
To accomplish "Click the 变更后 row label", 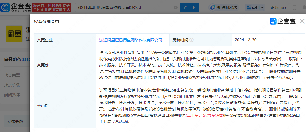I will (x=43, y=106).
